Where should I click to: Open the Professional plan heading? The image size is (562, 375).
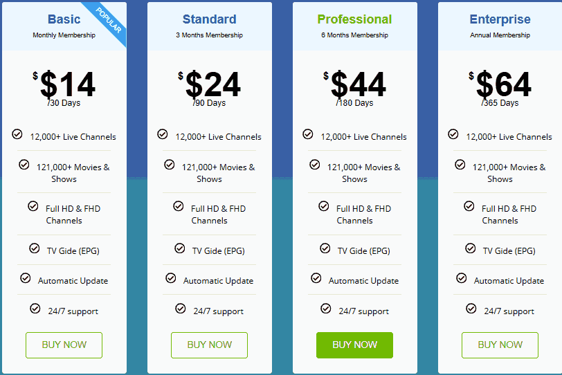tap(354, 19)
